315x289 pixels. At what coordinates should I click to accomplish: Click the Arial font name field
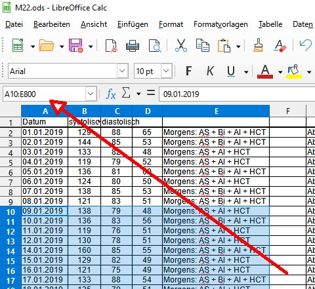tap(62, 71)
